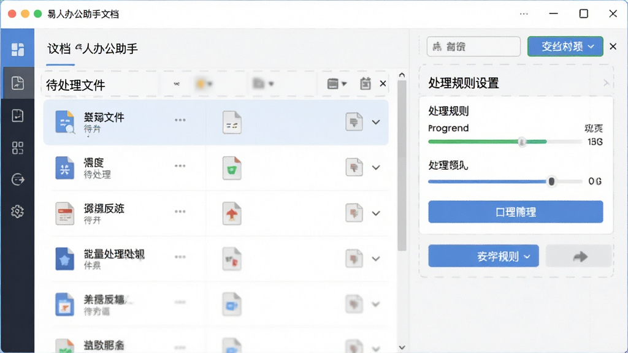628x353 pixels.
Task: Click the wide blue button under the sliders
Action: 515,211
